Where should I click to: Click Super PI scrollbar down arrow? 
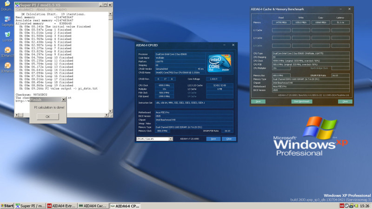coord(110,111)
